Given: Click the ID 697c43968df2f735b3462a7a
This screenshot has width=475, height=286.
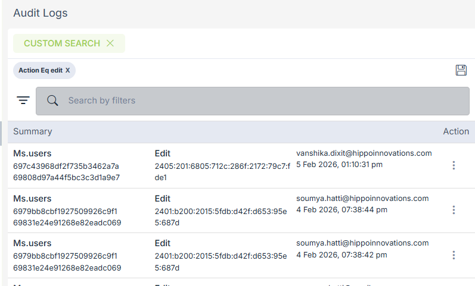Looking at the screenshot, I should pyautogui.click(x=66, y=165).
